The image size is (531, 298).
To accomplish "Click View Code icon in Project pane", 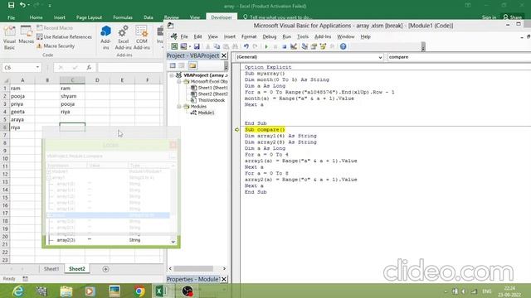I will pos(173,65).
